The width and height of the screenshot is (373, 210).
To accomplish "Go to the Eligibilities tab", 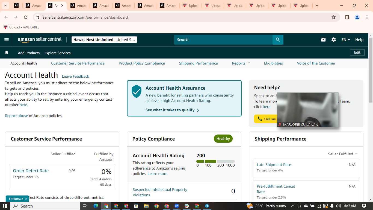I will click(273, 63).
